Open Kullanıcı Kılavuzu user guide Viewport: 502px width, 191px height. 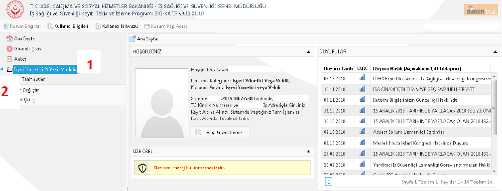[117, 26]
